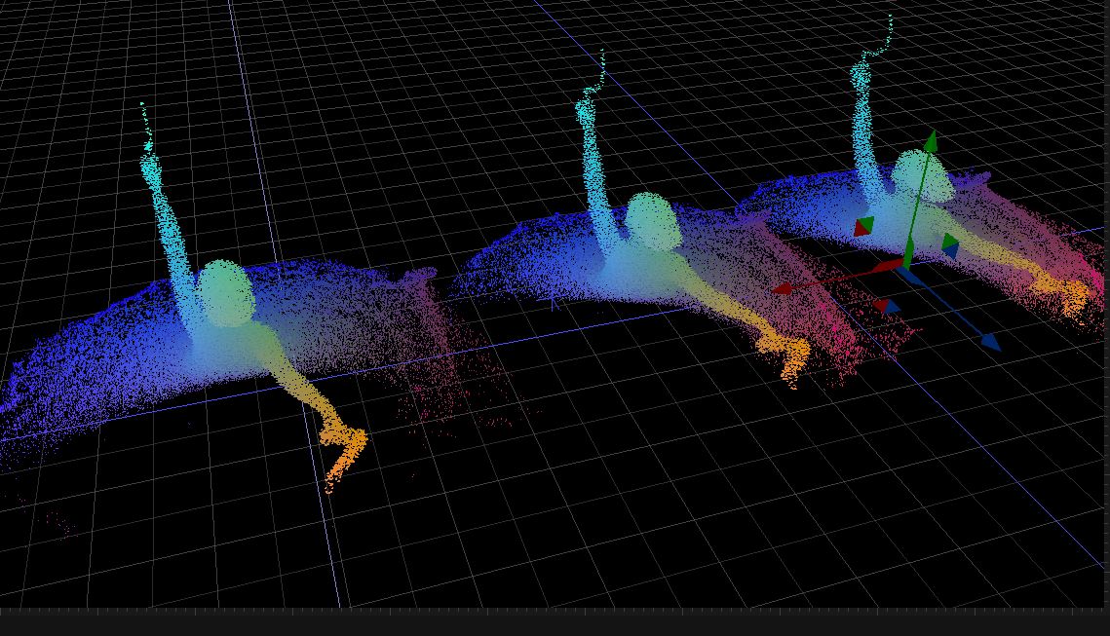This screenshot has width=1110, height=636.
Task: Select the red-blue plane handle of the gizmo
Action: click(885, 307)
